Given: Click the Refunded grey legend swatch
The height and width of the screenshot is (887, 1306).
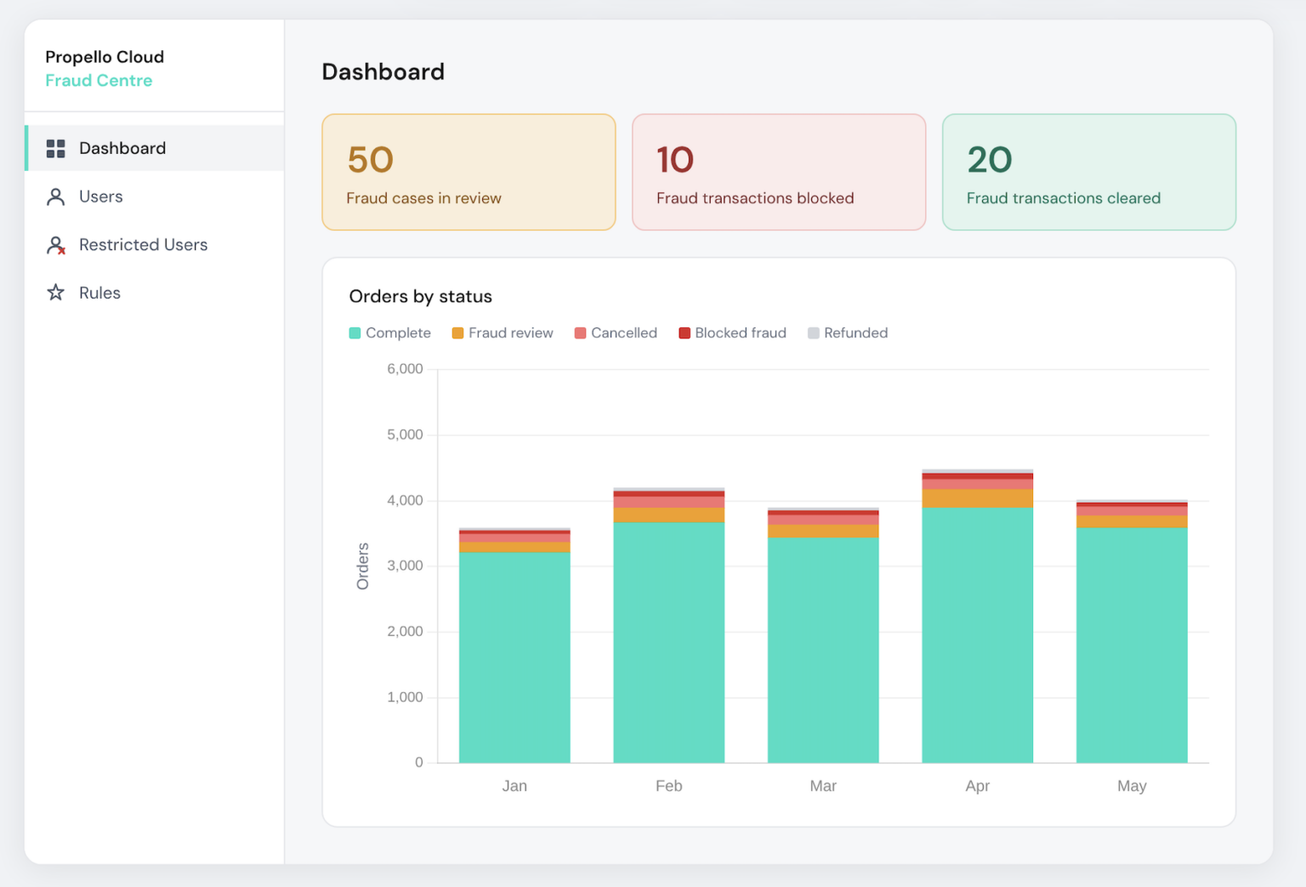Looking at the screenshot, I should (814, 333).
